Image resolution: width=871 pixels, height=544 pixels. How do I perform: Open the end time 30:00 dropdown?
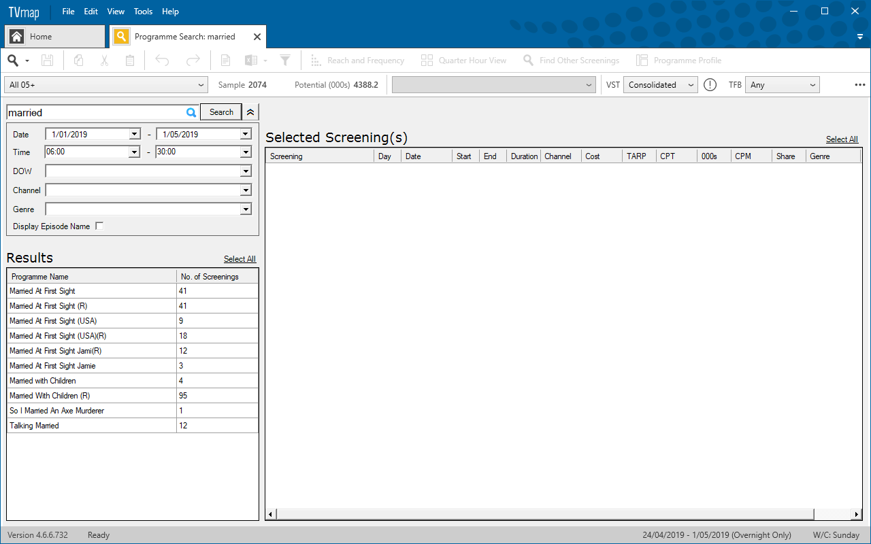[x=245, y=152]
